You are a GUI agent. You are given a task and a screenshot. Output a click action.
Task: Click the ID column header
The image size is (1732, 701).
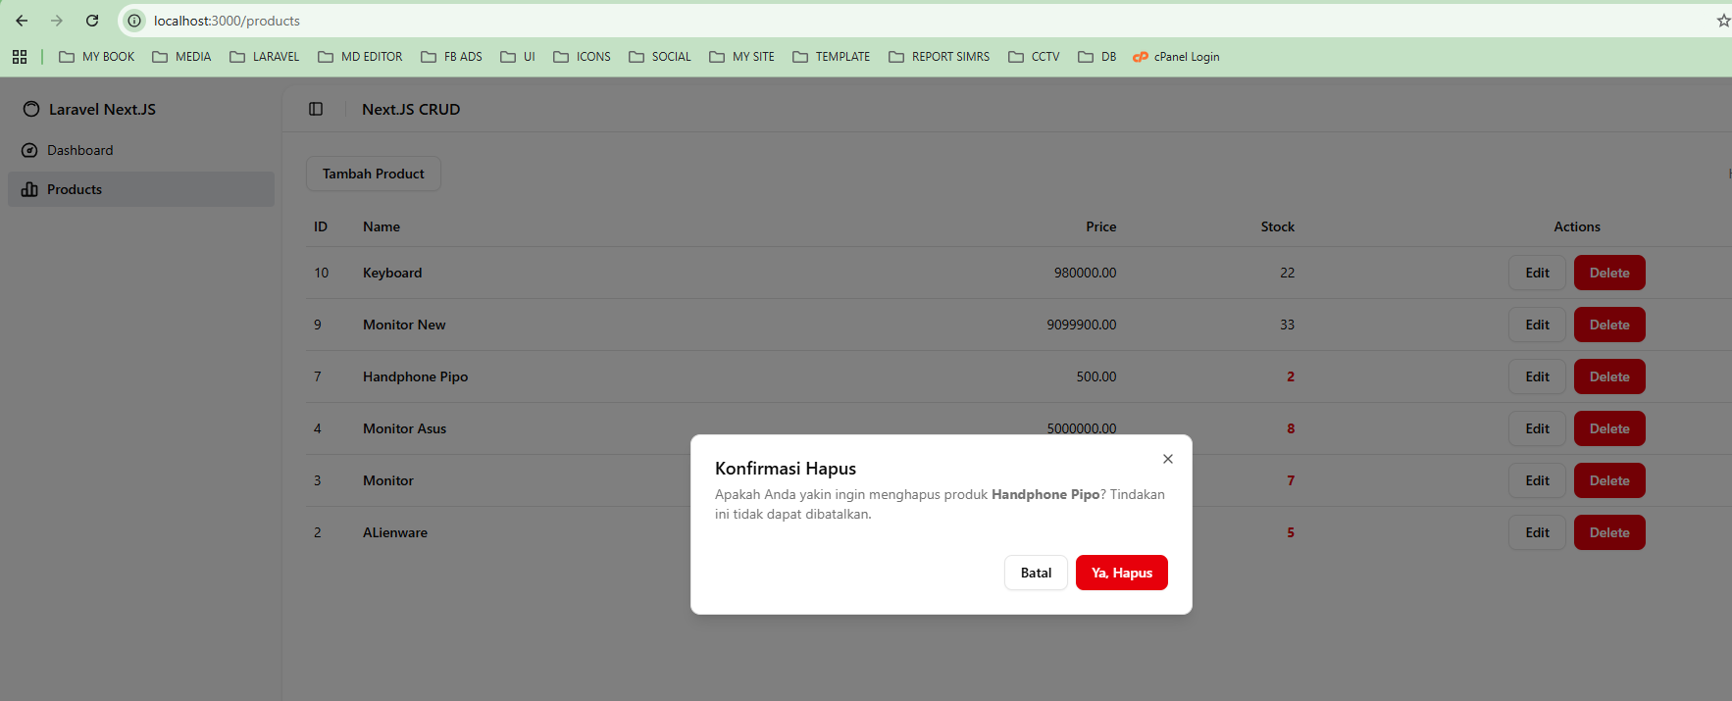pyautogui.click(x=321, y=226)
